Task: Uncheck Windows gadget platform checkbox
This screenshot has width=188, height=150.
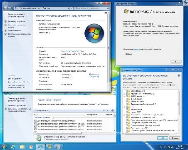Action: click(127, 122)
